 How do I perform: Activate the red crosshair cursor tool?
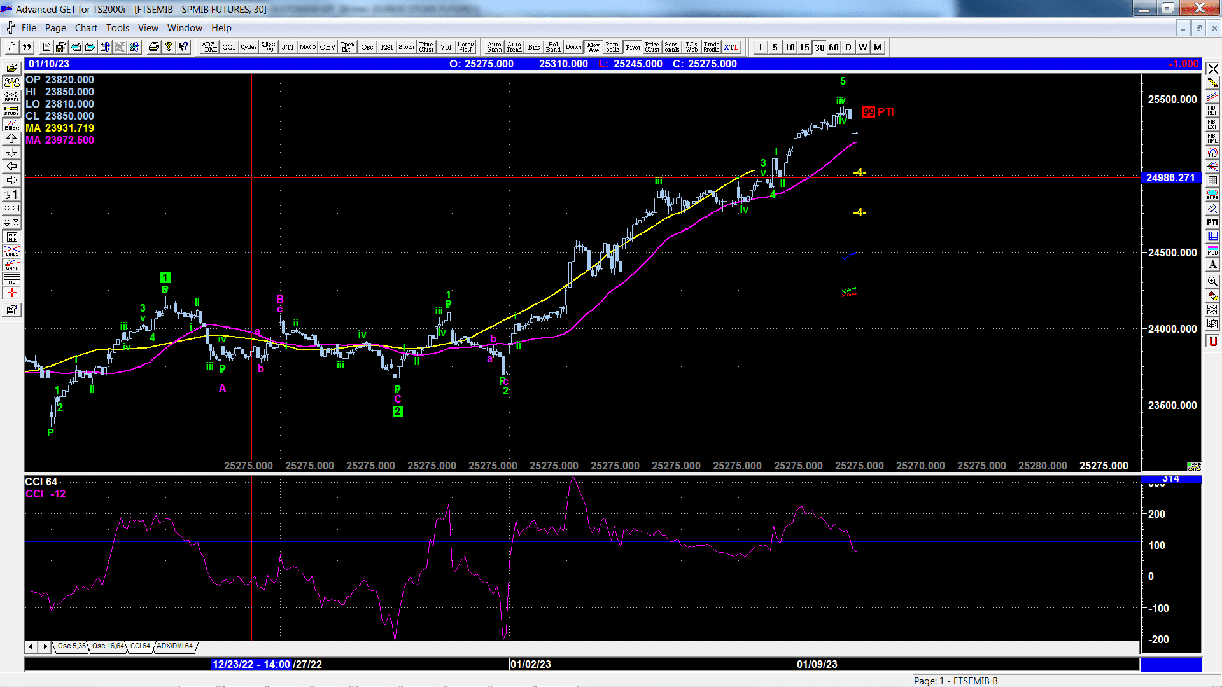point(11,293)
